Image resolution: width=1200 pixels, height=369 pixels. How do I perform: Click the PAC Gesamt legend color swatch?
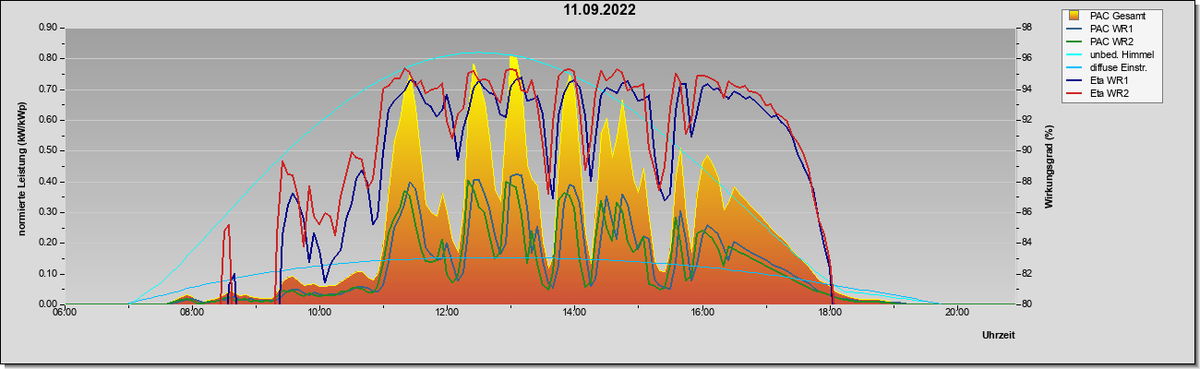(1074, 16)
